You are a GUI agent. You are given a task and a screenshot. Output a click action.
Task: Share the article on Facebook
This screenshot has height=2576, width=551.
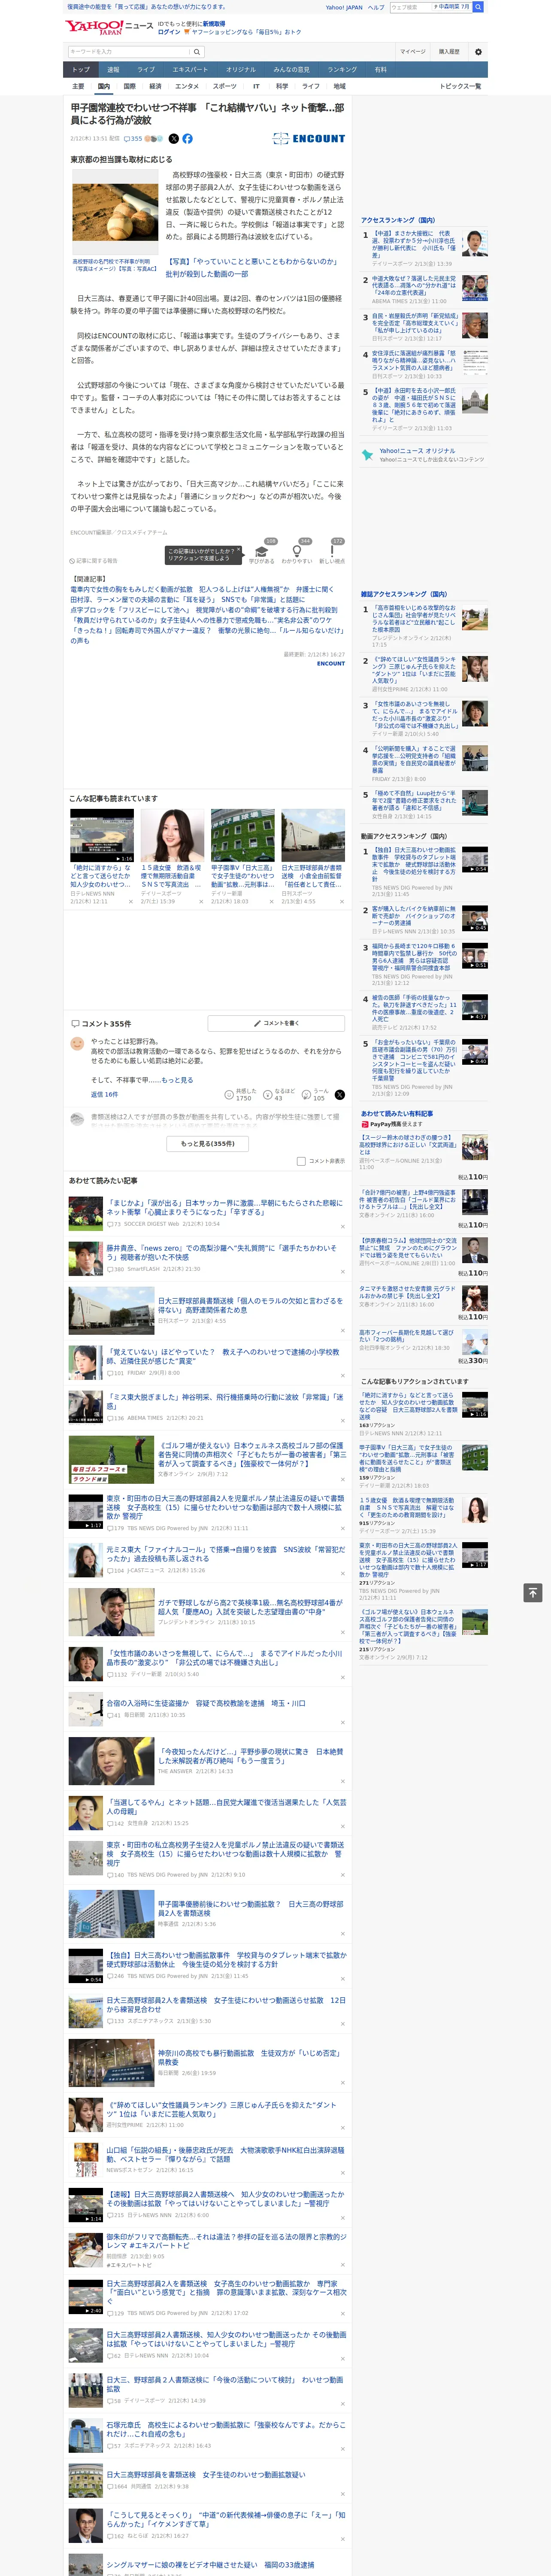187,139
